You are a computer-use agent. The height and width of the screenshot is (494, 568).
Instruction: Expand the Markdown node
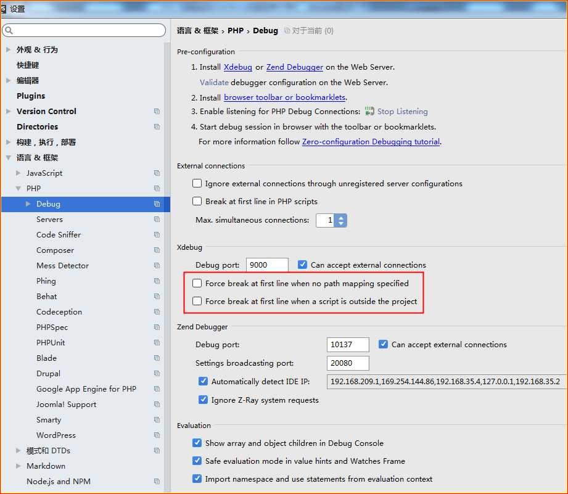coord(18,466)
